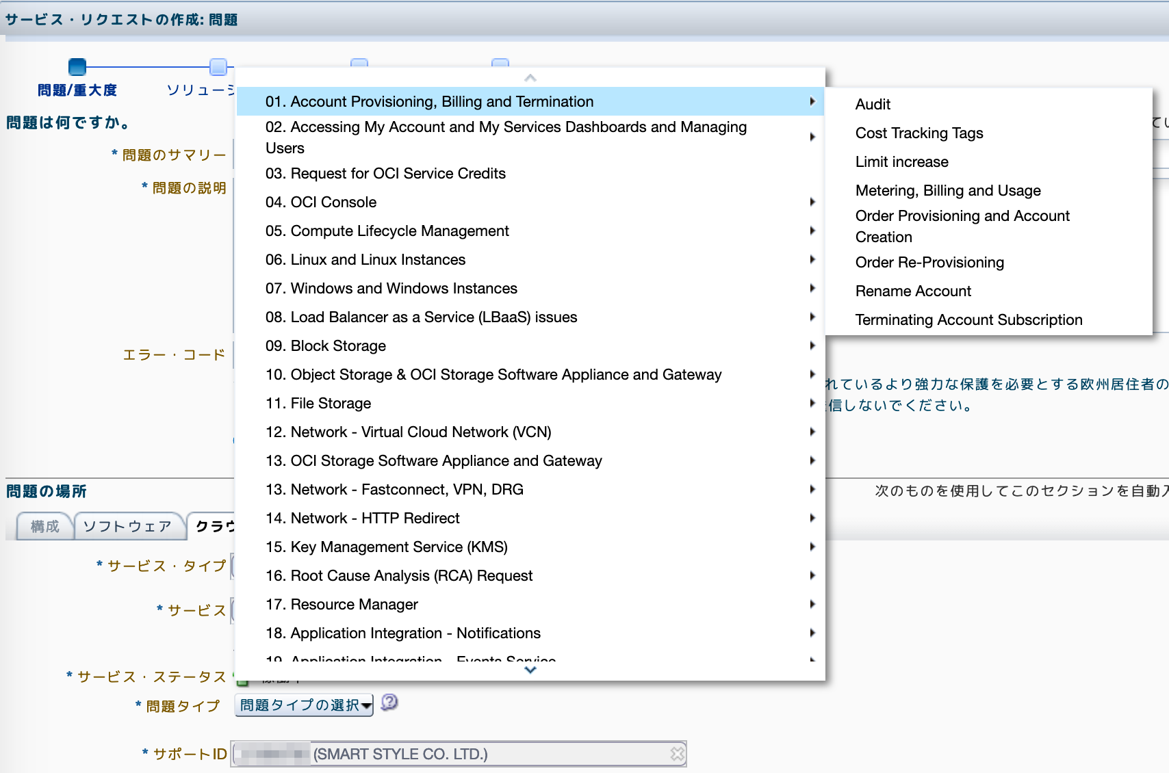Image resolution: width=1169 pixels, height=773 pixels.
Task: Open the 問題タイプの選択 dropdown
Action: pos(304,705)
